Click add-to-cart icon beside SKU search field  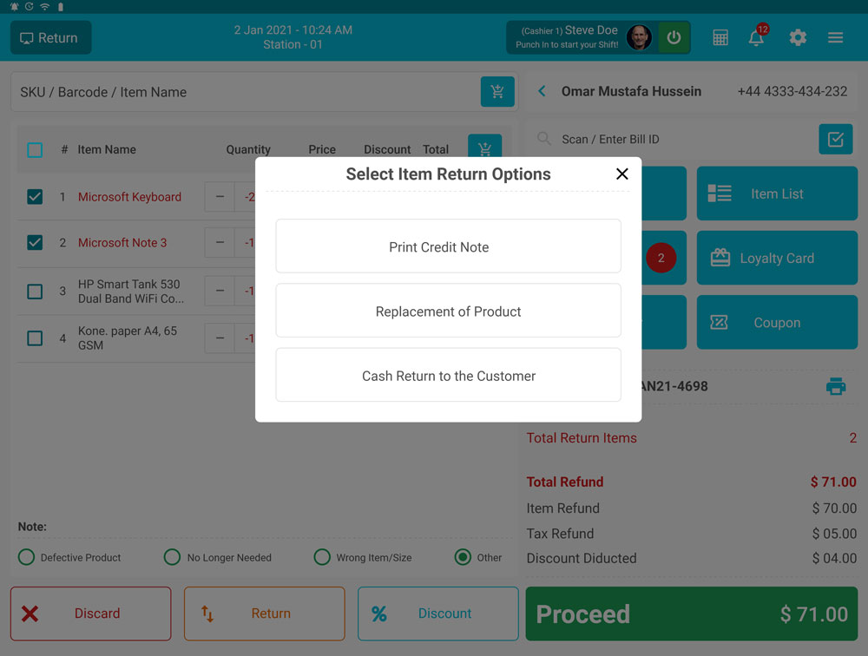[x=497, y=92]
